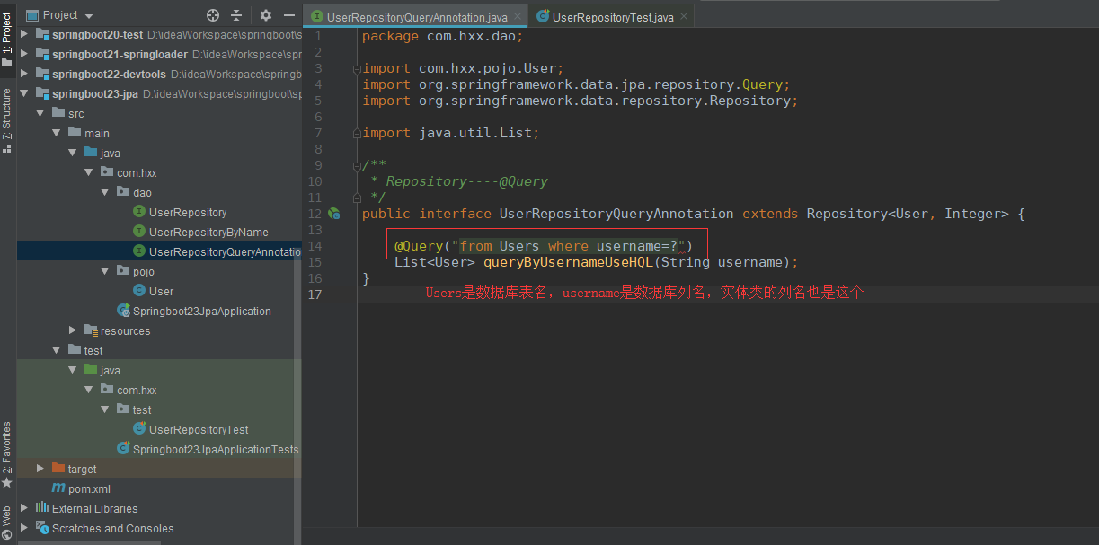Image resolution: width=1099 pixels, height=545 pixels.
Task: Click the test folder in tree
Action: 93,350
